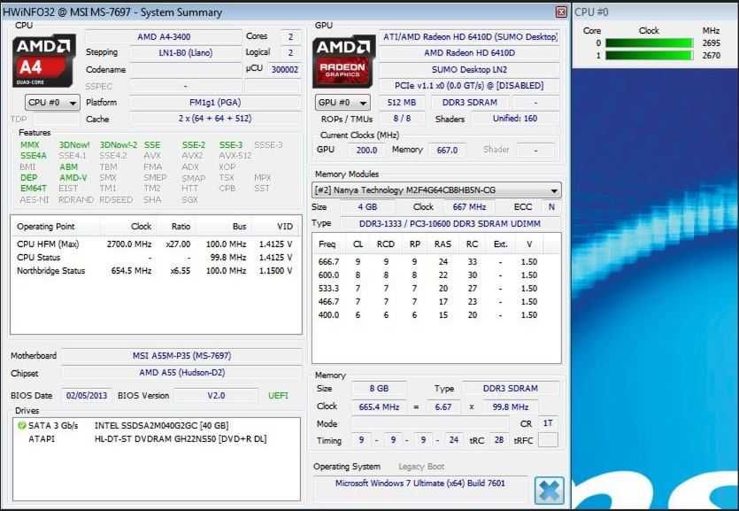
Task: Click the DDR3-1333 / PC3-10600 type field
Action: pyautogui.click(x=450, y=223)
